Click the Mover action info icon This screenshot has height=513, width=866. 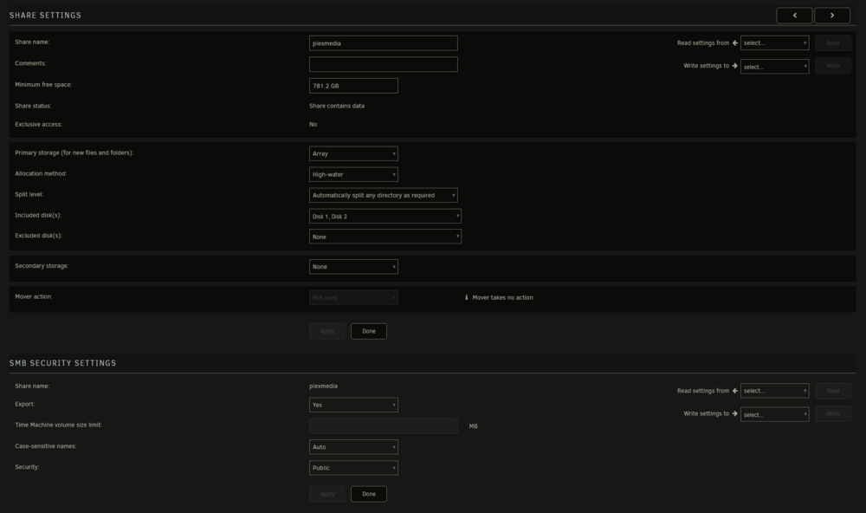tap(466, 297)
